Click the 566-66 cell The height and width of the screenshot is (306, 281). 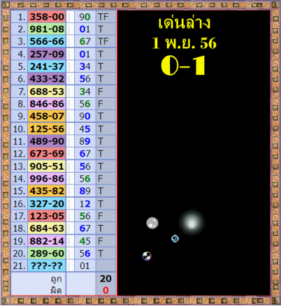(x=47, y=41)
